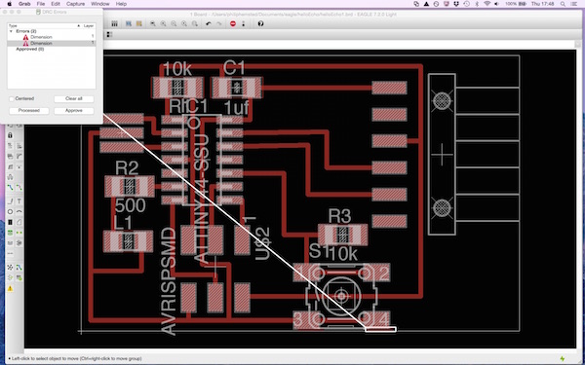Open the File menu
Image resolution: width=585 pixels, height=365 pixels.
click(x=41, y=4)
